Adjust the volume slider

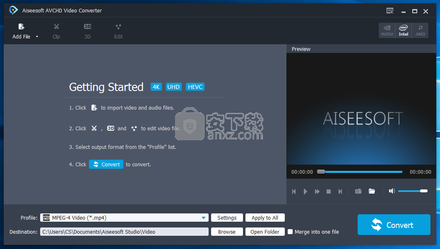coord(413,191)
